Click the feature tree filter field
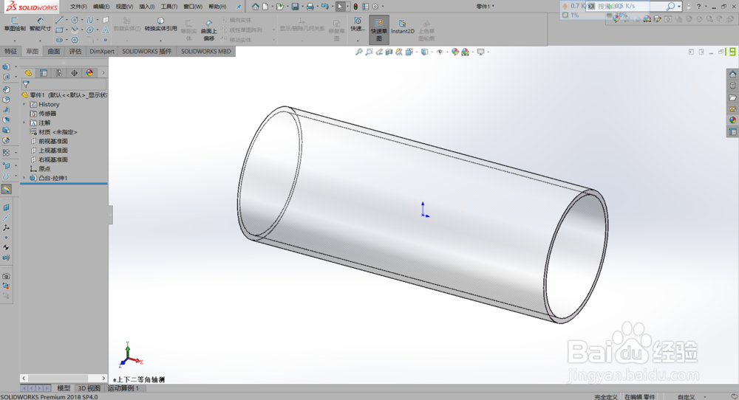 coord(64,85)
